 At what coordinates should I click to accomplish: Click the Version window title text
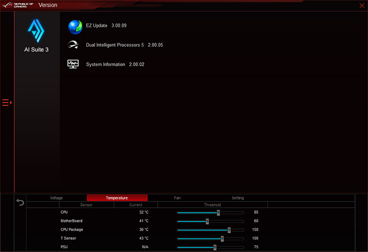(48, 5)
